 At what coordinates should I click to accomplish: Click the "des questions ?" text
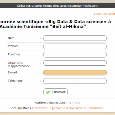(x=22, y=108)
